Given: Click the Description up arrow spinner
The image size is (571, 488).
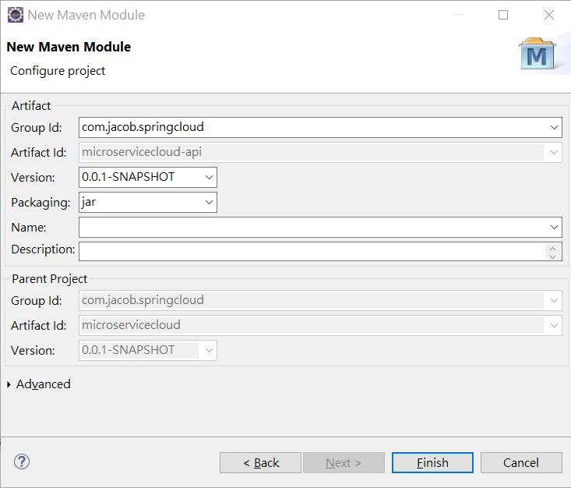Looking at the screenshot, I should coord(553,248).
